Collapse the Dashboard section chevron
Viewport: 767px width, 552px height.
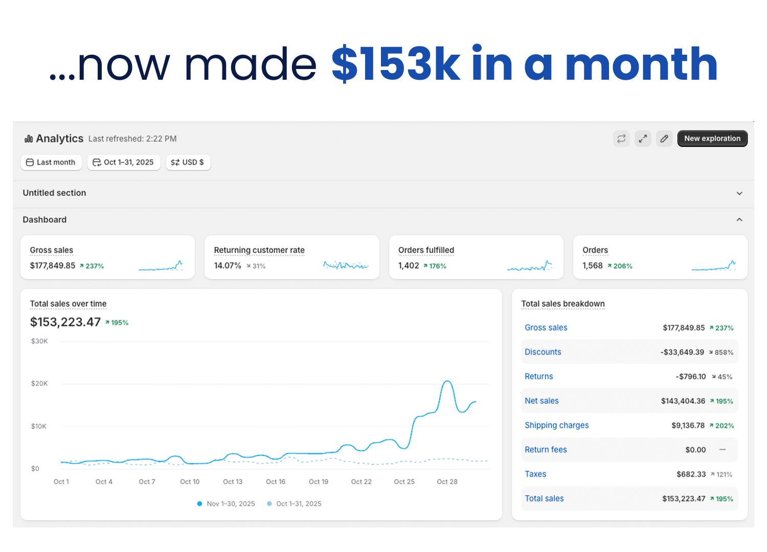pos(739,220)
